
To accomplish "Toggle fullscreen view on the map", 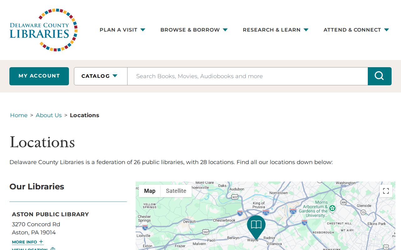I will pyautogui.click(x=386, y=191).
